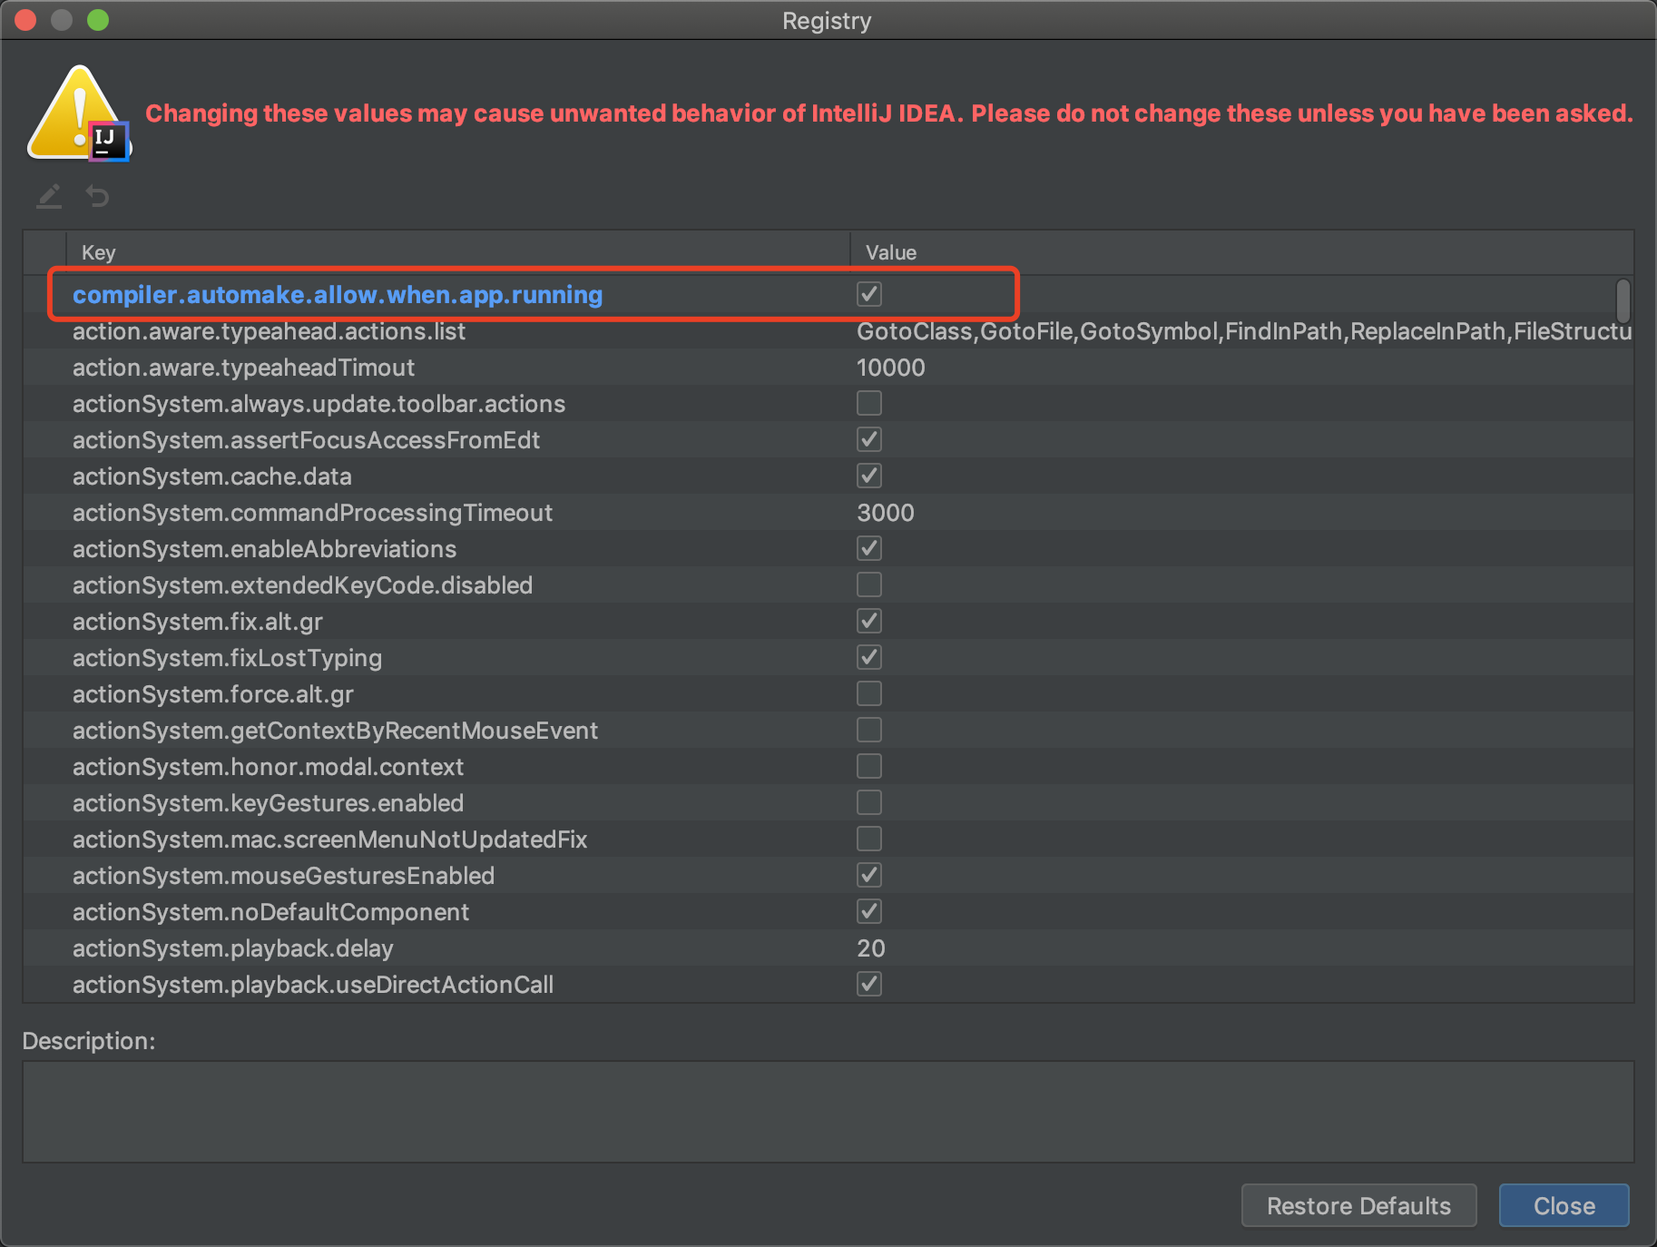Select the actionSystem.fix.alt.gr key

198,622
